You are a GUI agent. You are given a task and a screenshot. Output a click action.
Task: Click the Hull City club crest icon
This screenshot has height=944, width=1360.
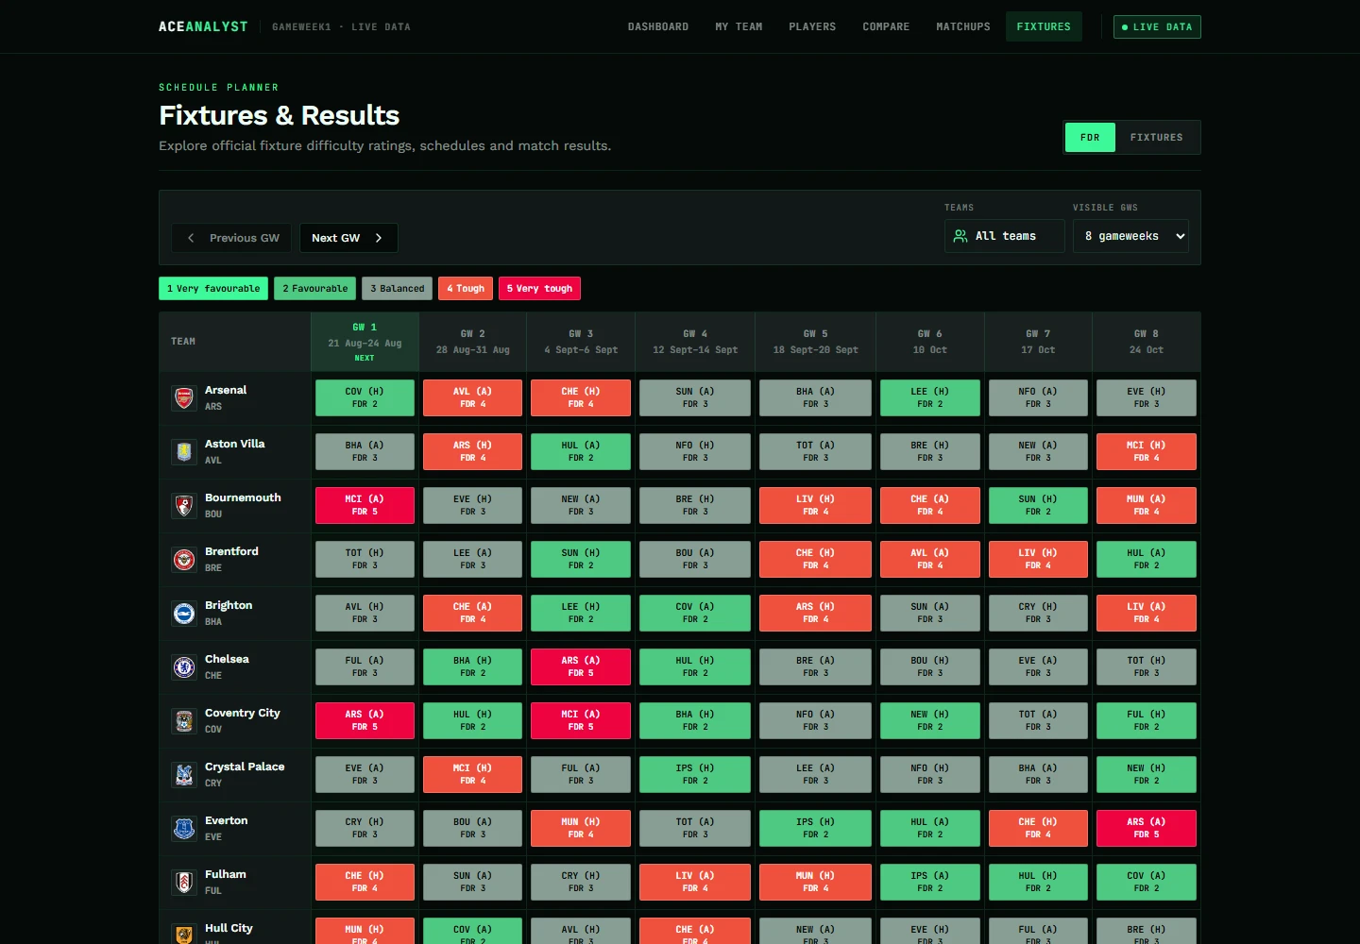184,935
